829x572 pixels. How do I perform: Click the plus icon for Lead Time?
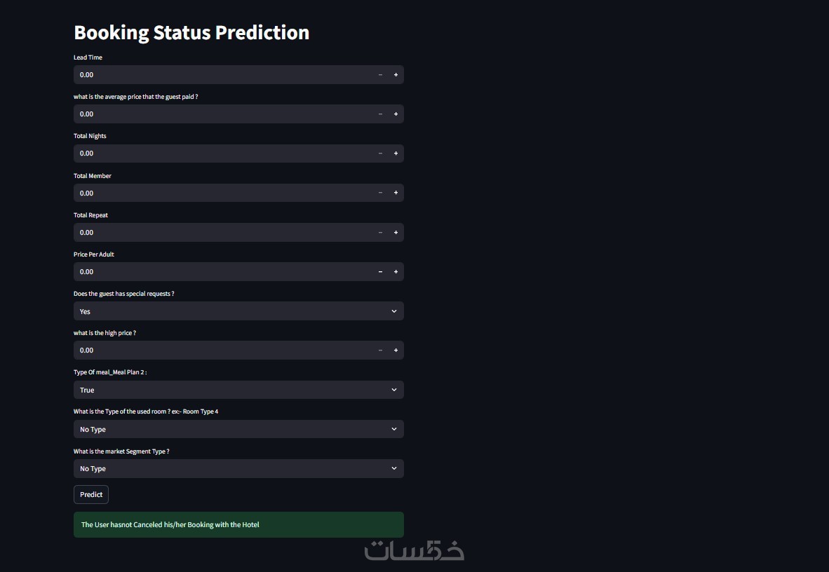pyautogui.click(x=396, y=75)
